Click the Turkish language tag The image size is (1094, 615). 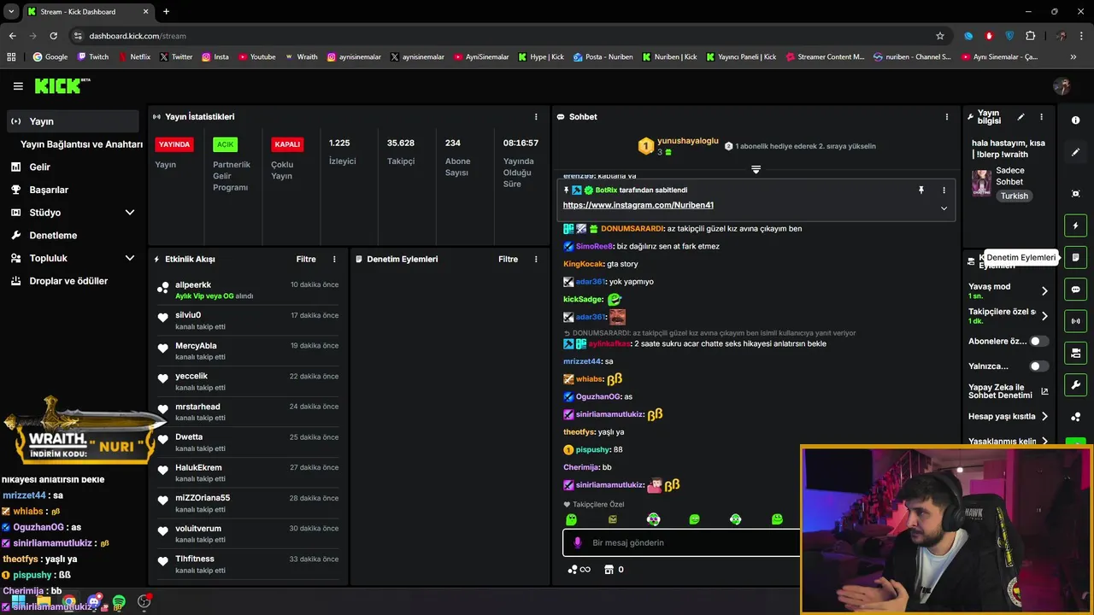tap(1015, 196)
